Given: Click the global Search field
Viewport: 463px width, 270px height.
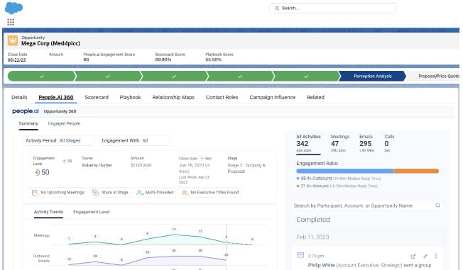Looking at the screenshot, I should point(333,9).
